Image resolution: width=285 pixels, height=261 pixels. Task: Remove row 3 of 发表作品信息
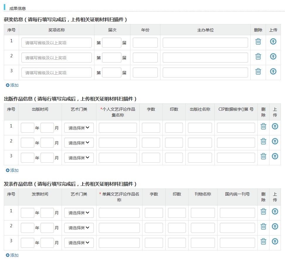tap(263, 241)
